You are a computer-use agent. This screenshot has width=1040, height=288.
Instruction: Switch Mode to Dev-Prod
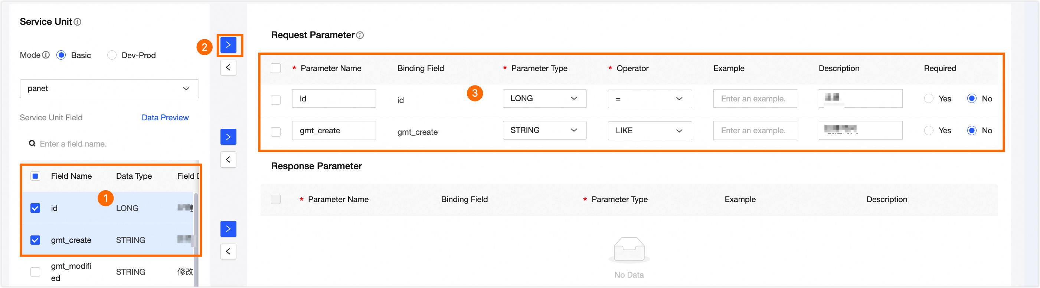(x=111, y=55)
